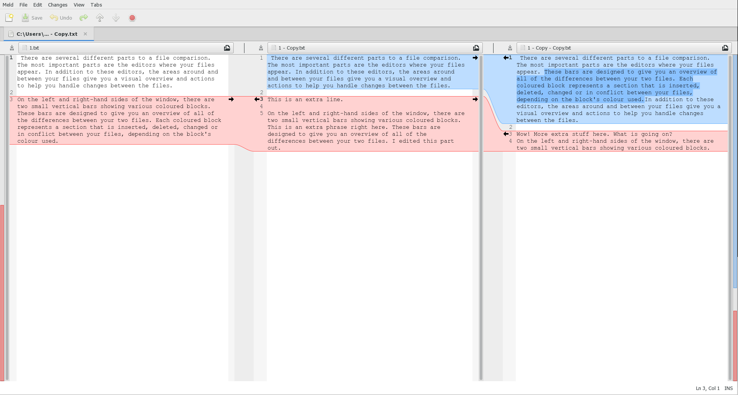Open the View menu

(x=79, y=5)
